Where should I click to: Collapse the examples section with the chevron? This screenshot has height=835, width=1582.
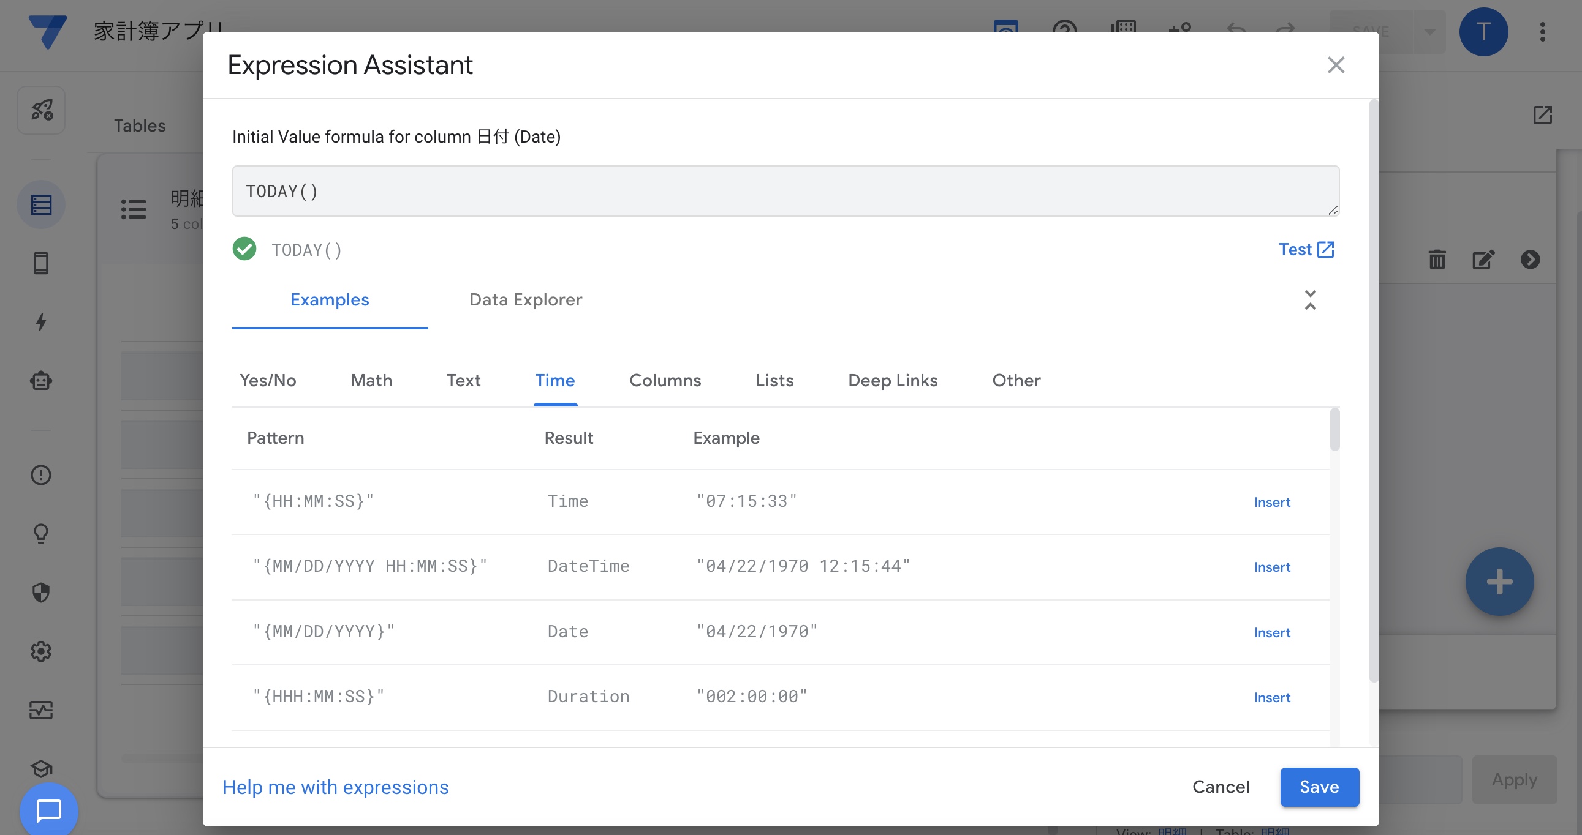(x=1311, y=300)
